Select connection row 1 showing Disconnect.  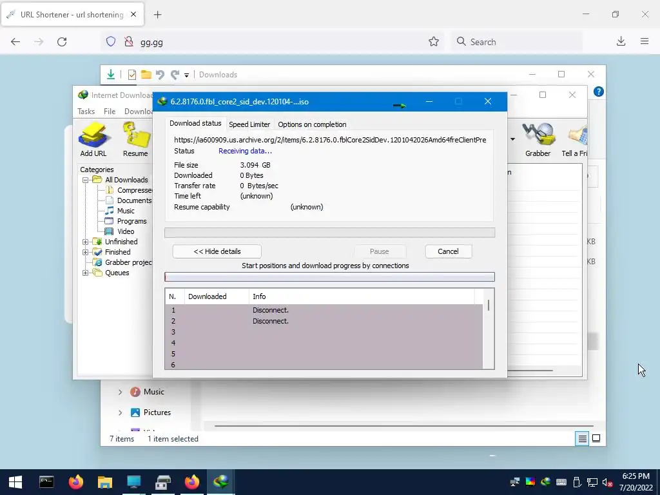pos(324,310)
